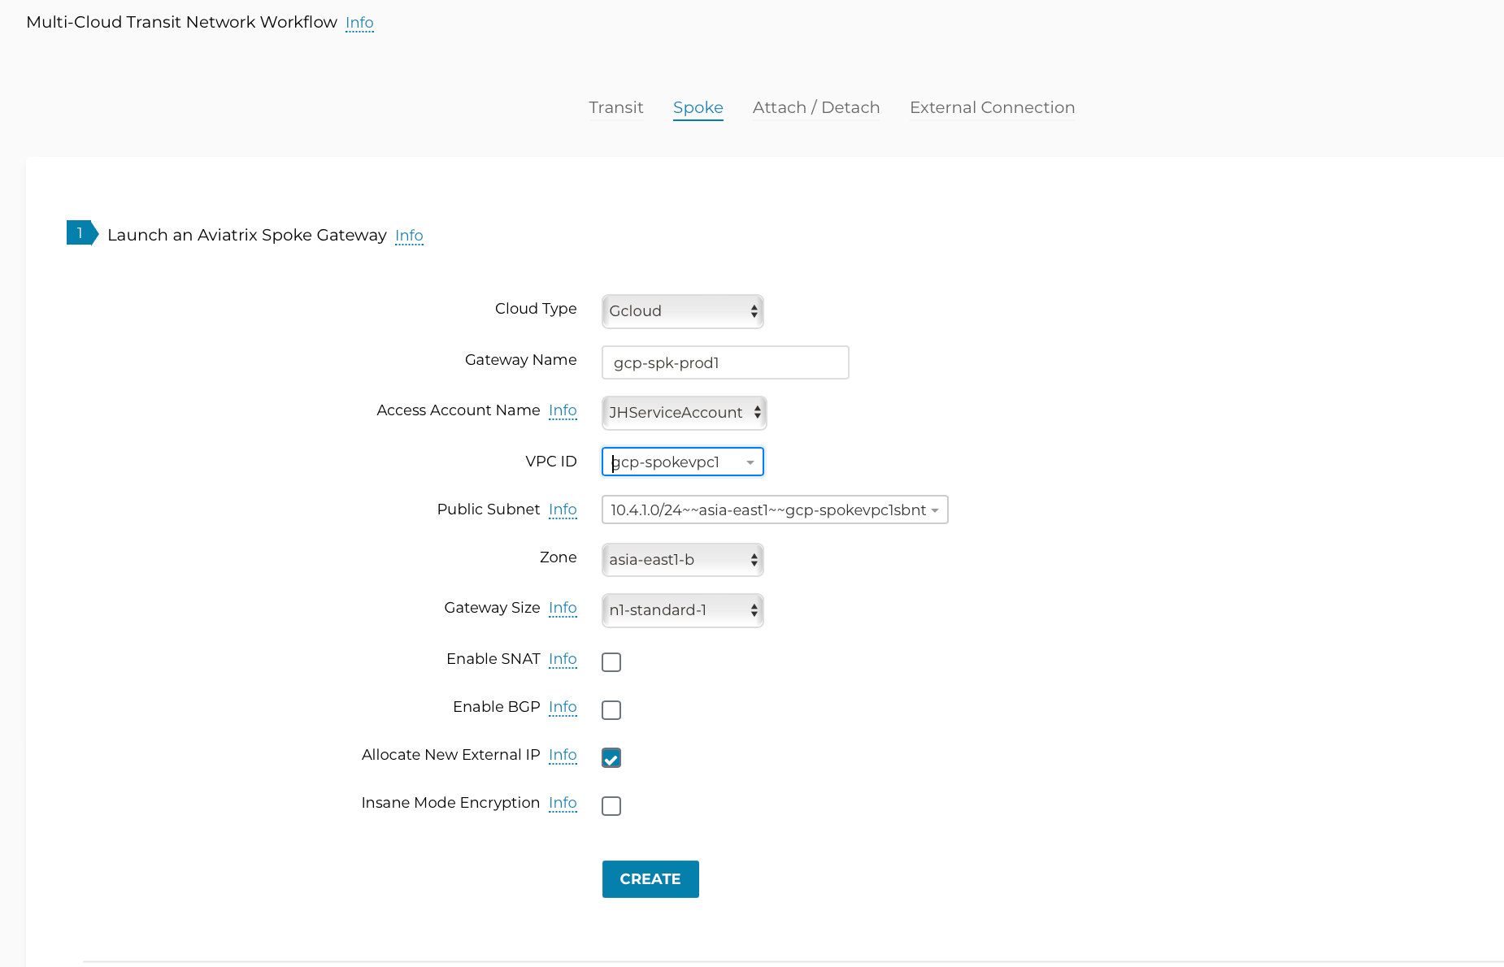Click Info link next to Insane Mode Encryption
Screen dimensions: 1504x967
click(563, 803)
